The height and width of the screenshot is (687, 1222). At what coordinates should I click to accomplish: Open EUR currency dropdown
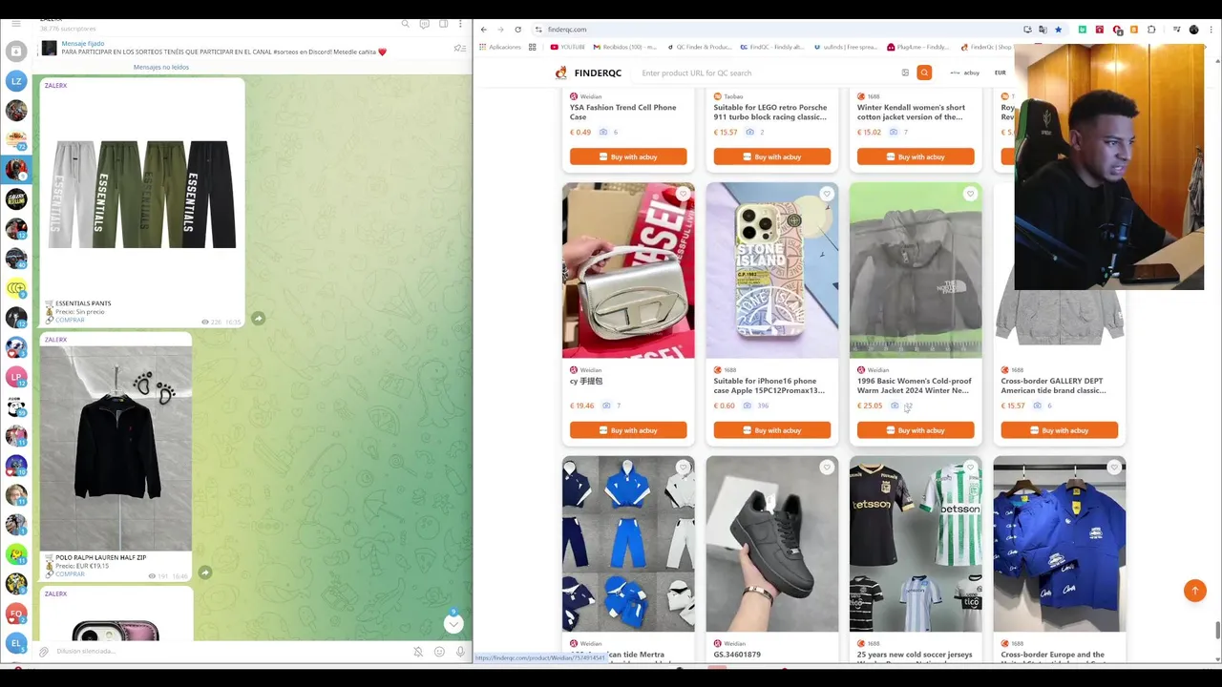[x=1001, y=73]
